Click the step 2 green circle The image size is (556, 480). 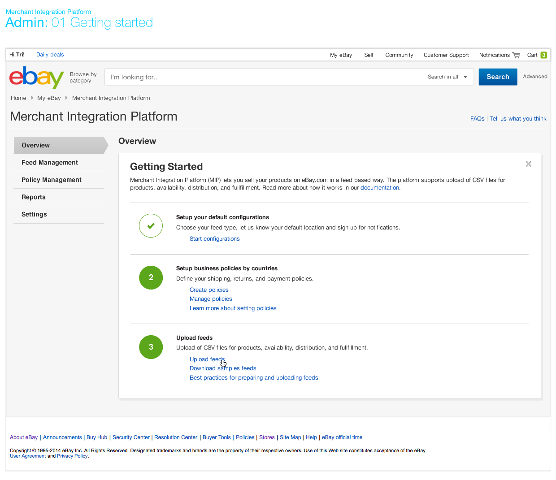point(151,277)
